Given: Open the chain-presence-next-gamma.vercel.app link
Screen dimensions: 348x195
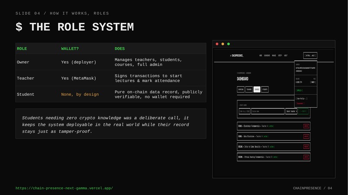Looking at the screenshot, I should point(64,188).
